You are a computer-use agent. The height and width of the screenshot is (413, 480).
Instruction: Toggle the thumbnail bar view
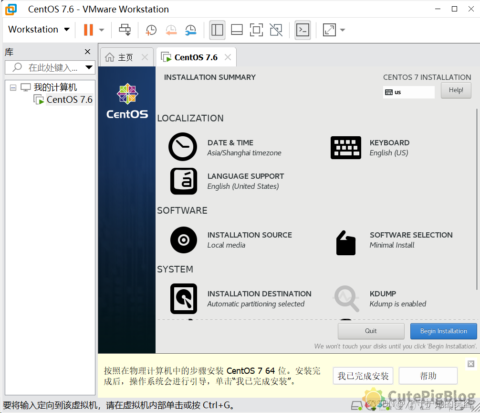click(237, 30)
